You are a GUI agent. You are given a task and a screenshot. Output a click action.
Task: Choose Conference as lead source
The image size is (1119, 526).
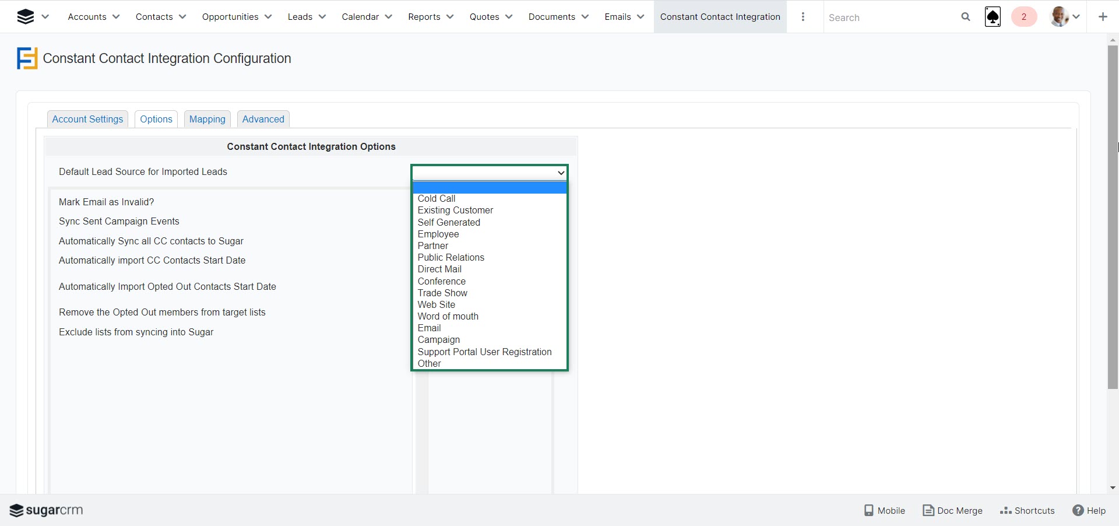pyautogui.click(x=490, y=281)
